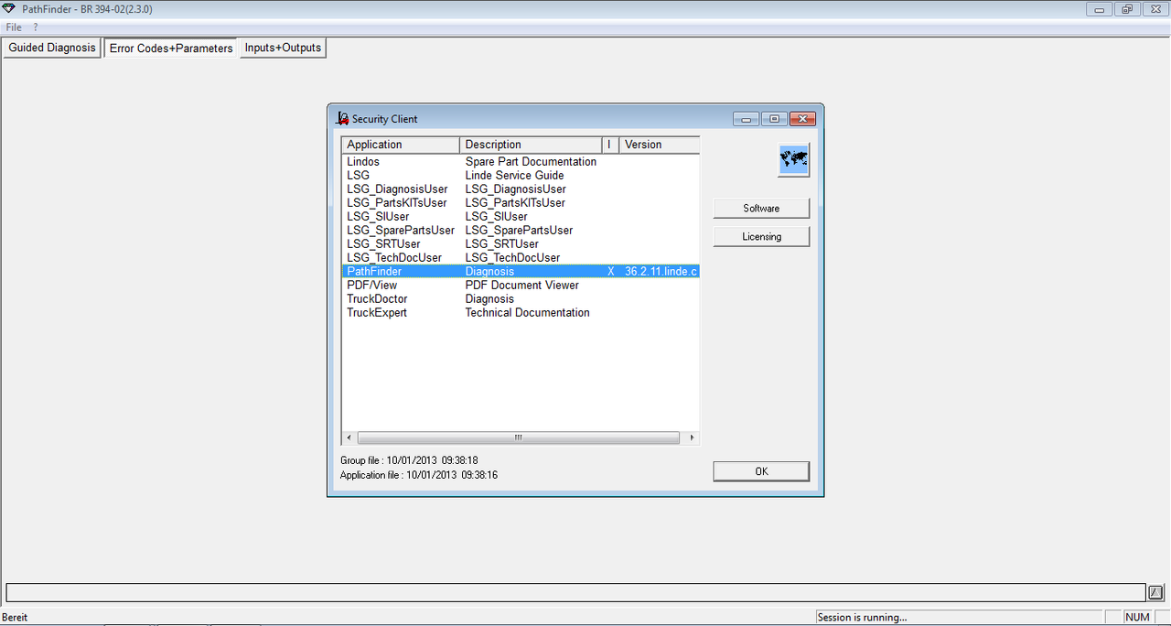Click the Software button
1171x626 pixels.
pos(761,208)
